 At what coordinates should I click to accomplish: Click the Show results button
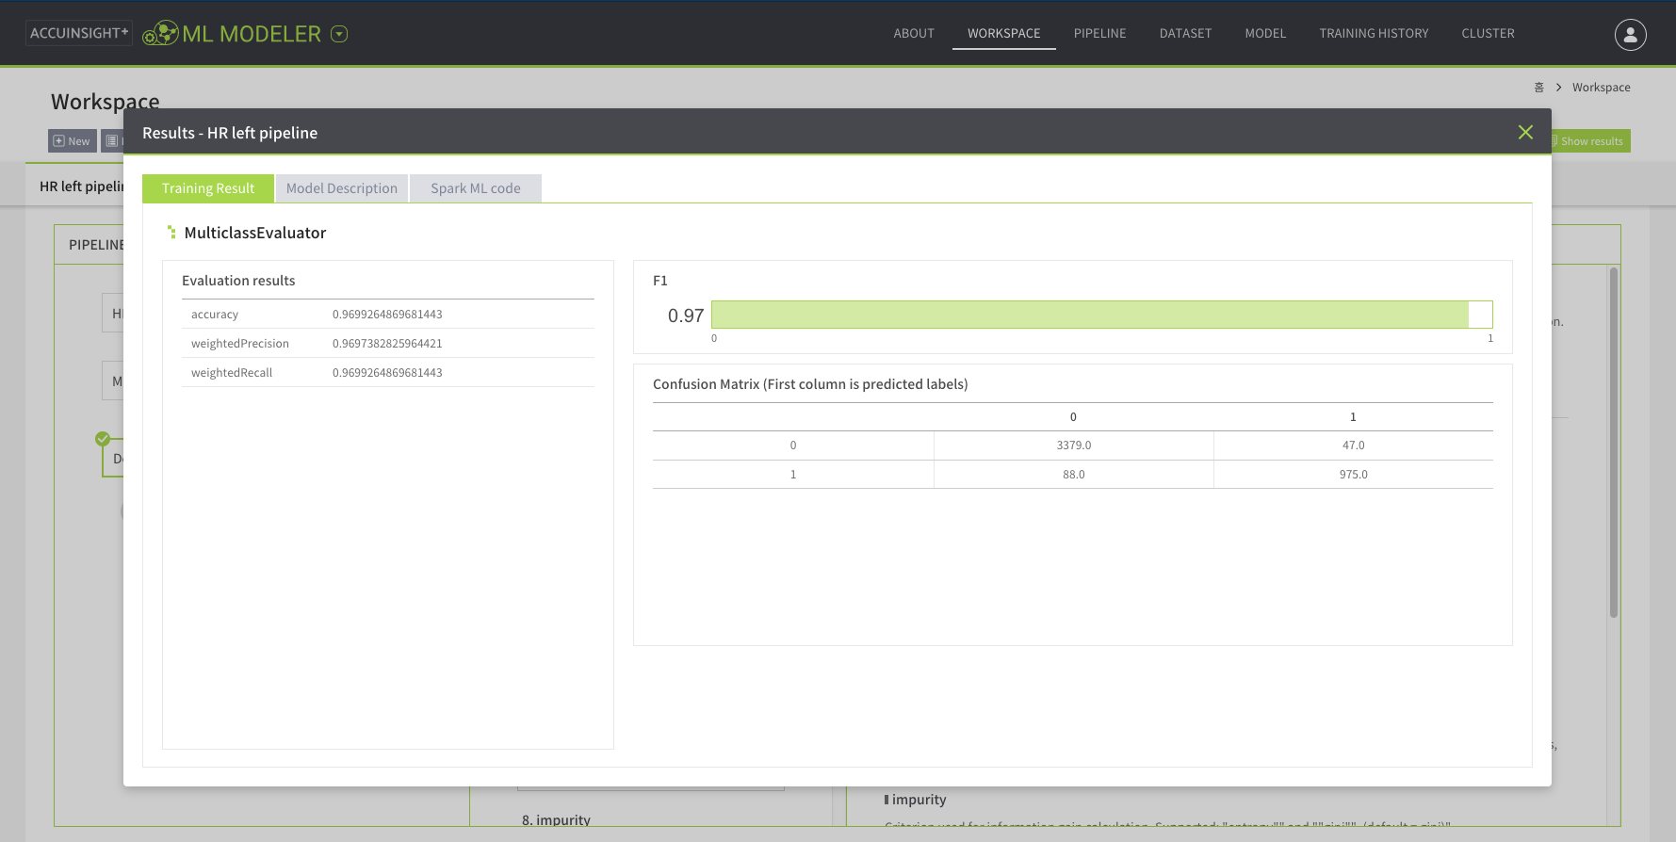click(1590, 141)
